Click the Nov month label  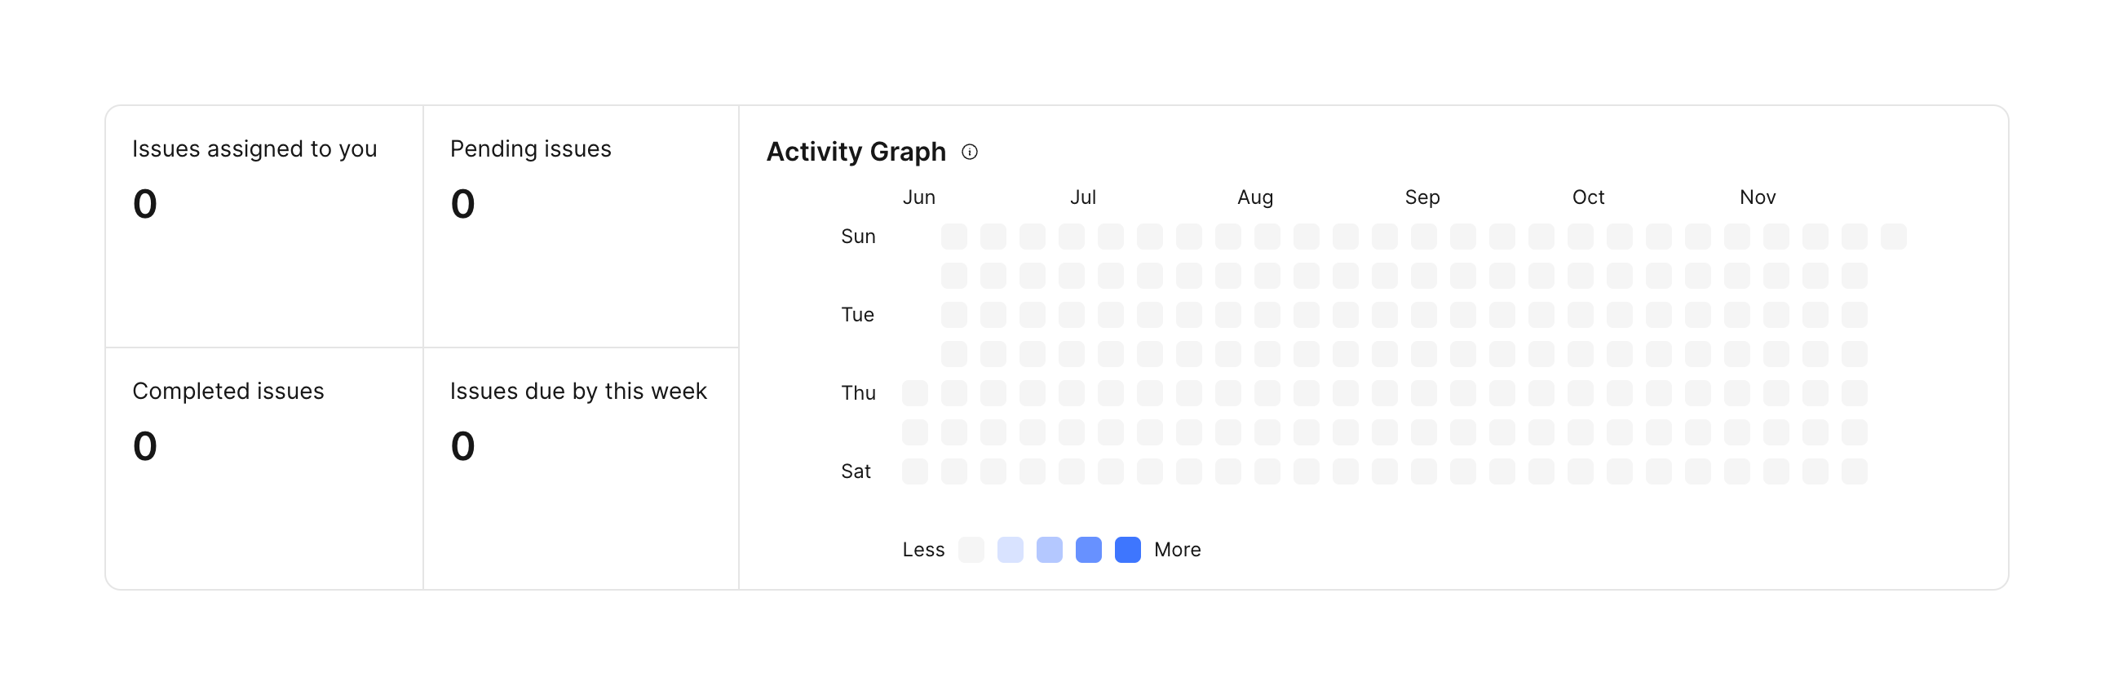[x=1757, y=197]
